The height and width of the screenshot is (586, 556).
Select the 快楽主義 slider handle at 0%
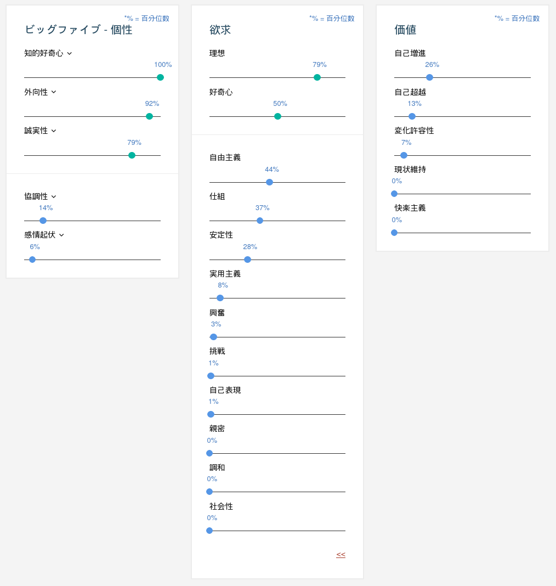point(394,233)
